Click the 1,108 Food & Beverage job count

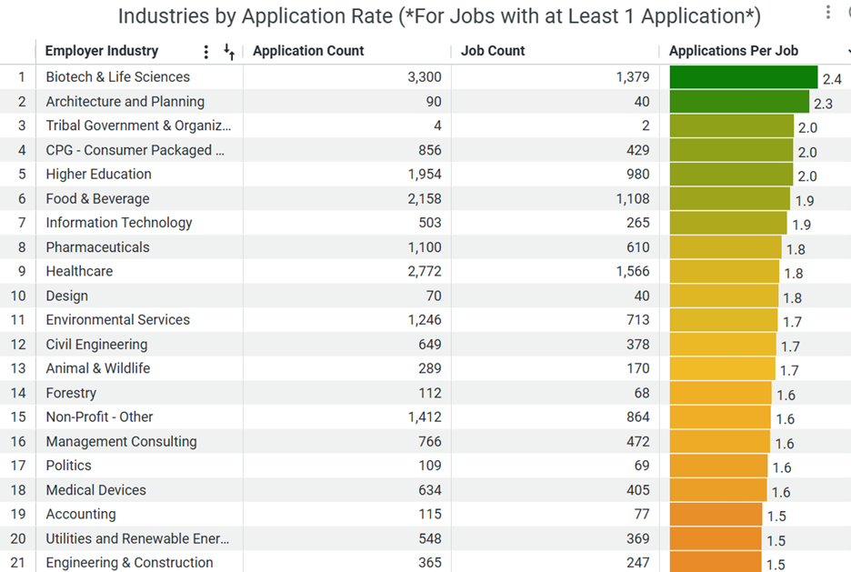coord(632,199)
